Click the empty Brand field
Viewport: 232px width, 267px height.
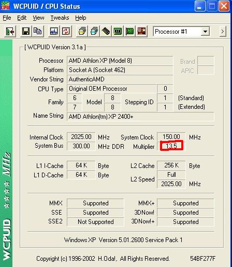(x=206, y=61)
